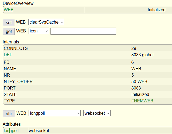Open the websocket attribute value dropdown
The image size is (172, 134).
pos(97,113)
